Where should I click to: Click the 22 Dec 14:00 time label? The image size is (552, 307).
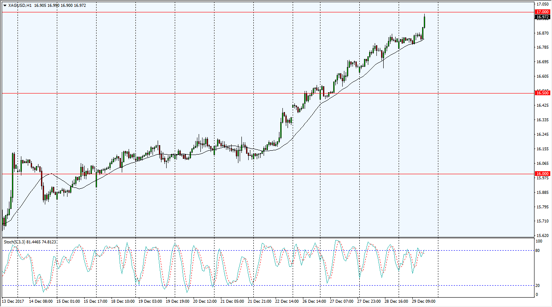click(x=287, y=301)
